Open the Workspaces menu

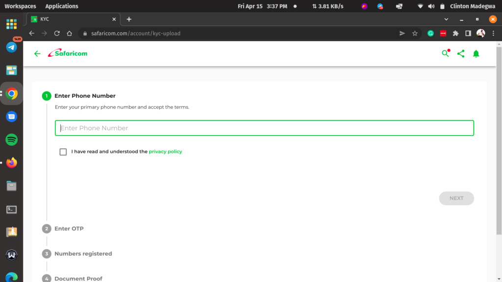pos(20,6)
